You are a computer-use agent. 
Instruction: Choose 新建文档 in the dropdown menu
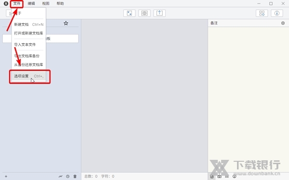28,24
